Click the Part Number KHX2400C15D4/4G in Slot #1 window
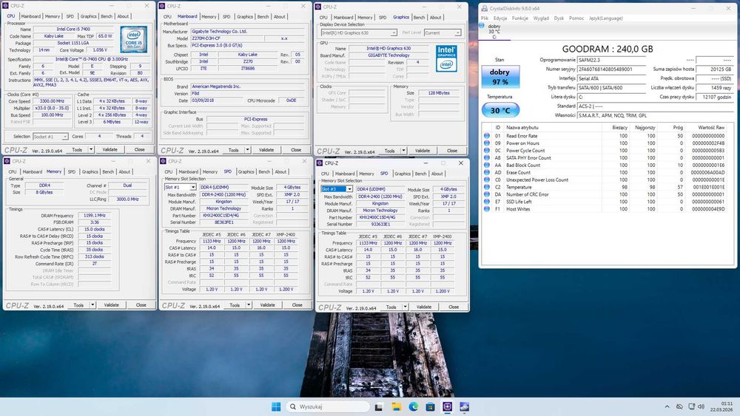This screenshot has width=740, height=416. (223, 216)
